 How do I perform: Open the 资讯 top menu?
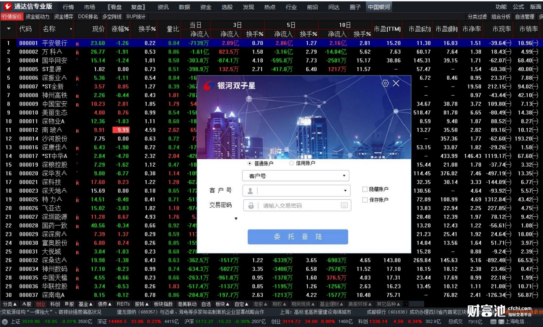point(163,7)
